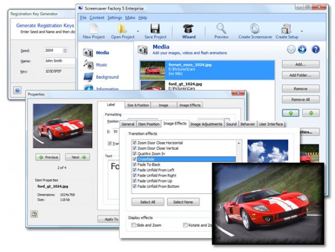Click the Preview magnifier icon
Viewport: 335px width, 252px height.
(x=221, y=28)
